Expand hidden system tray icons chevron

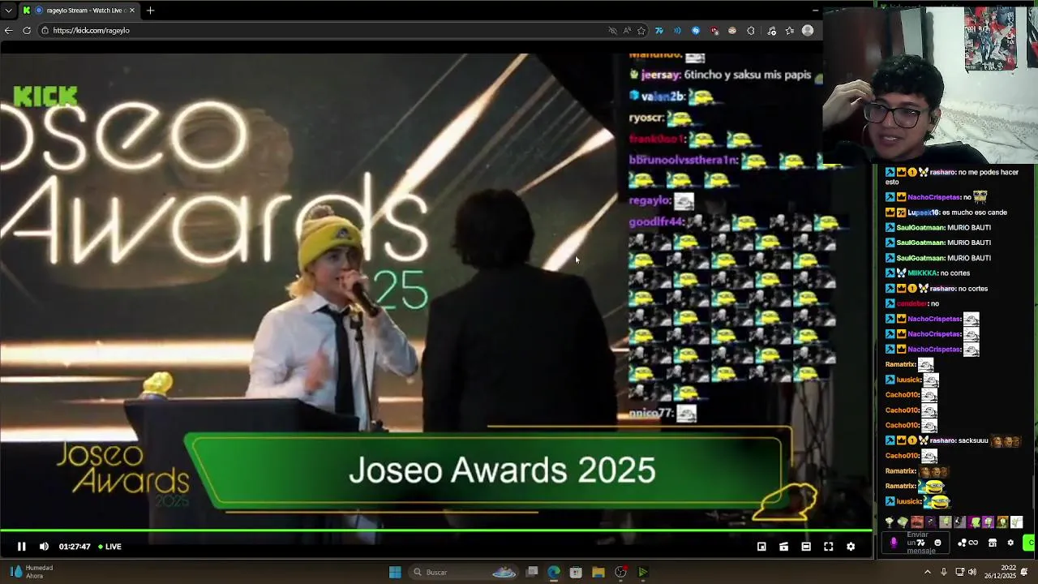pyautogui.click(x=928, y=572)
